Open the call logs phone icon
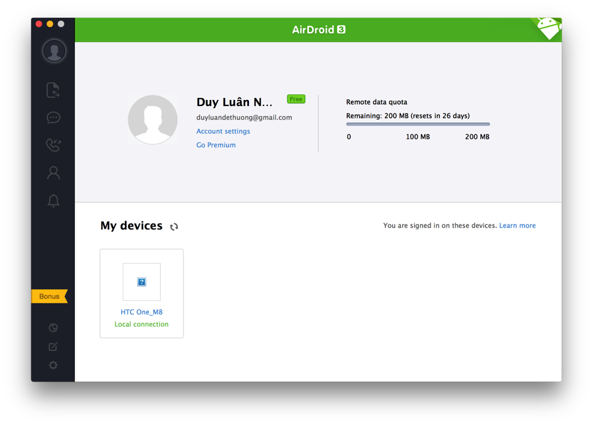 pos(53,145)
